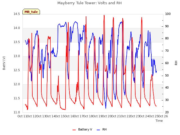Viewport: 180px width, 135px height.
Task: Click the chart title 'Mayberry Tule Tower: Volts and RH'
Action: (89, 3)
